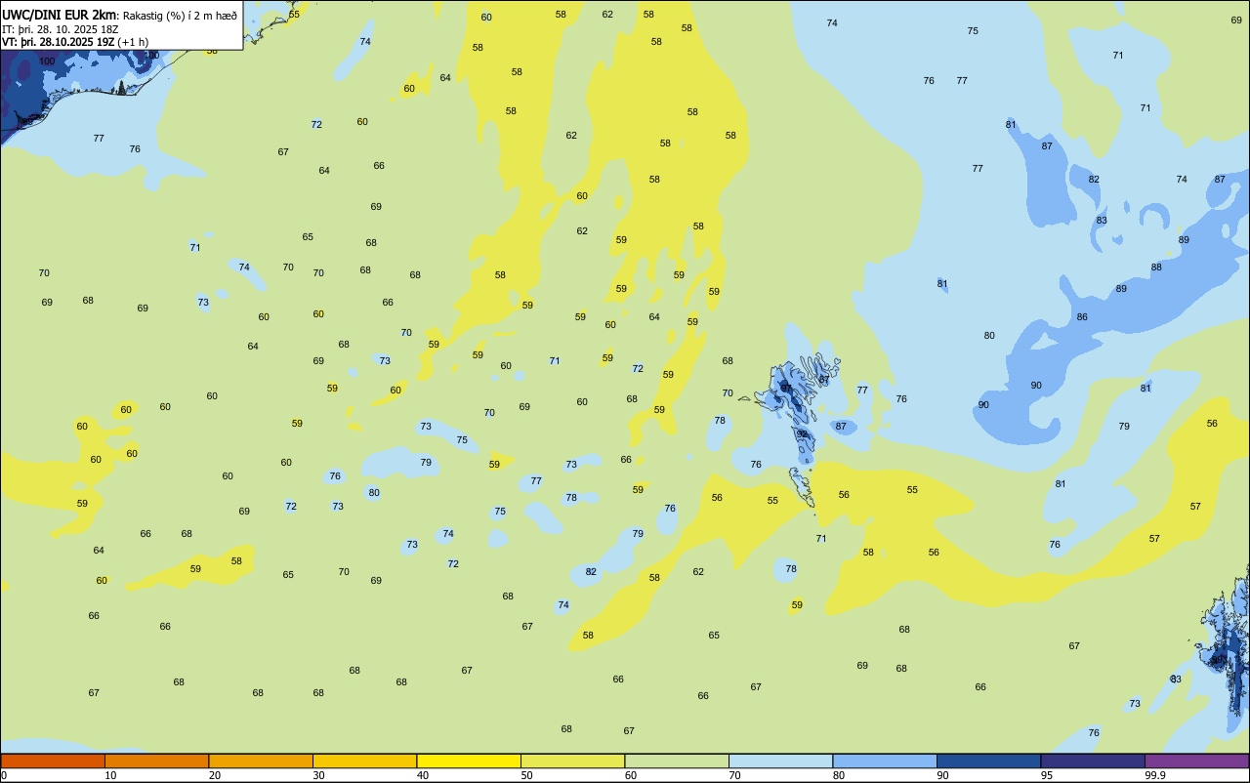
Task: Select the 'IT: þri. 28. 10. 2025 18Z' line
Action: click(x=61, y=29)
